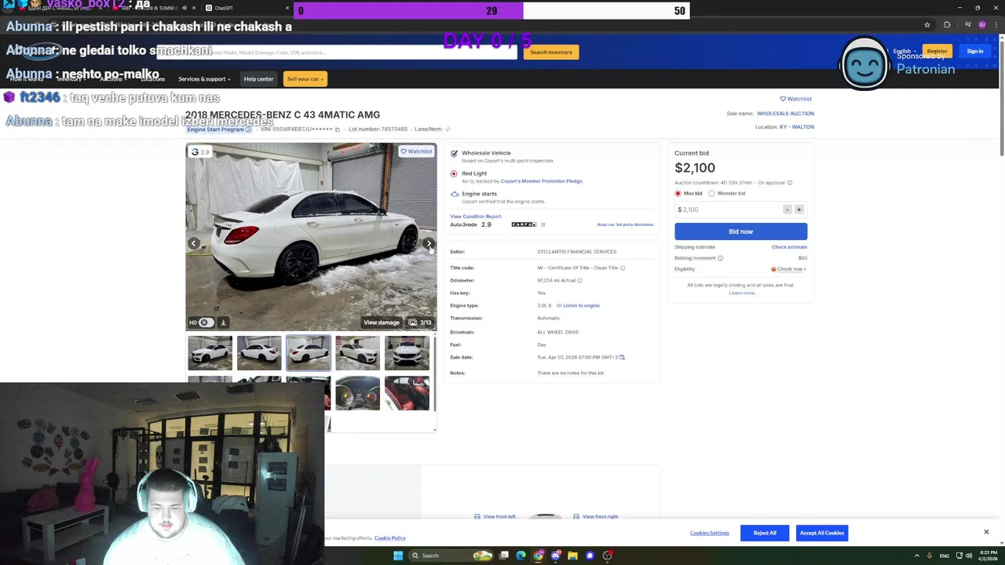Click Search inventory button
Screen dimensions: 1005x565
coord(550,52)
